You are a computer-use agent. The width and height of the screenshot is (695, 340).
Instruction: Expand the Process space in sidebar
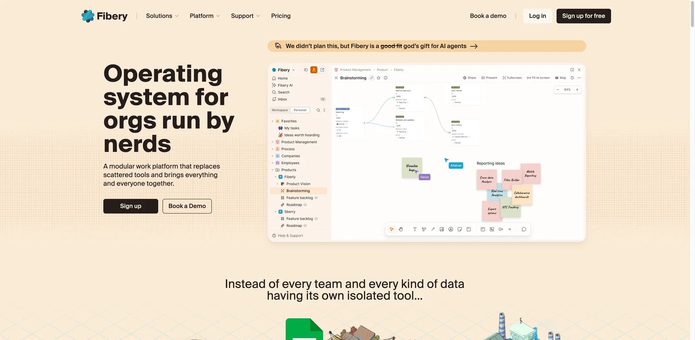[273, 149]
